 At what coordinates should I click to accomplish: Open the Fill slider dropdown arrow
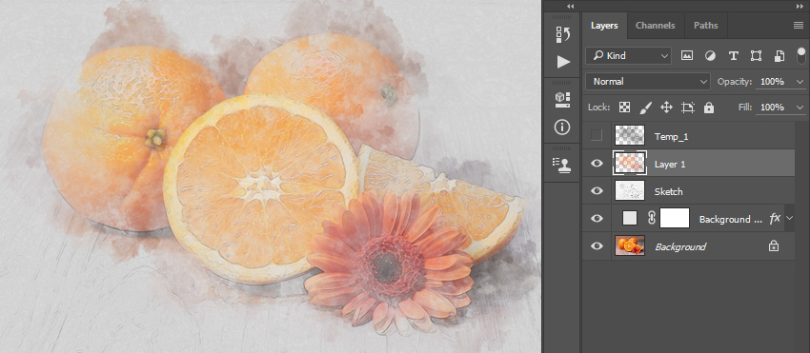click(800, 108)
